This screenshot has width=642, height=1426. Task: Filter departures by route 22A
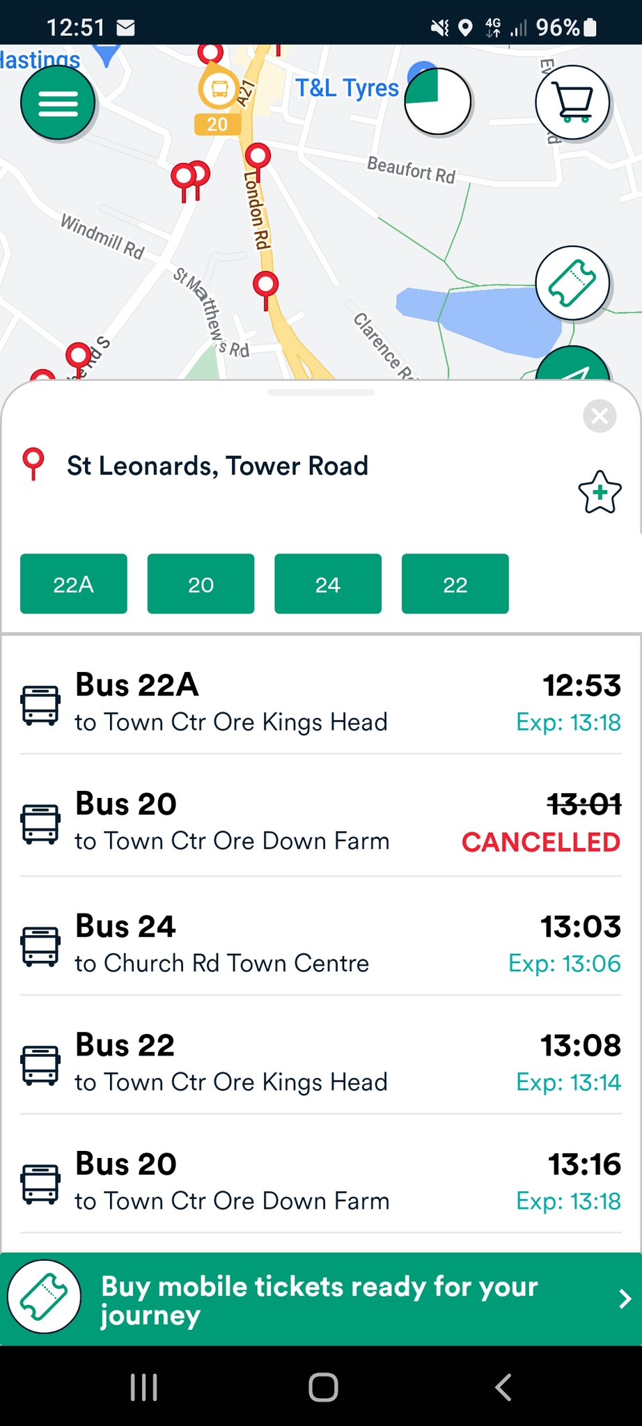(74, 584)
